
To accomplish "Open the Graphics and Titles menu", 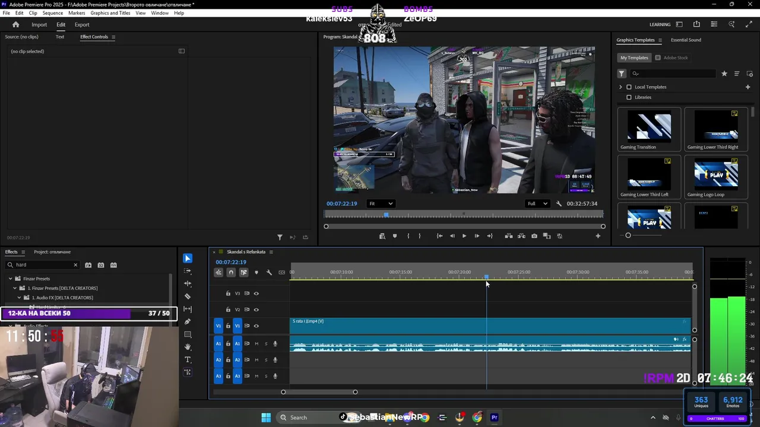I will click(110, 13).
